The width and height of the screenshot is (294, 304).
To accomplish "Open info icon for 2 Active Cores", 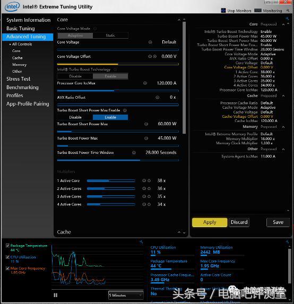I will pos(144,188).
